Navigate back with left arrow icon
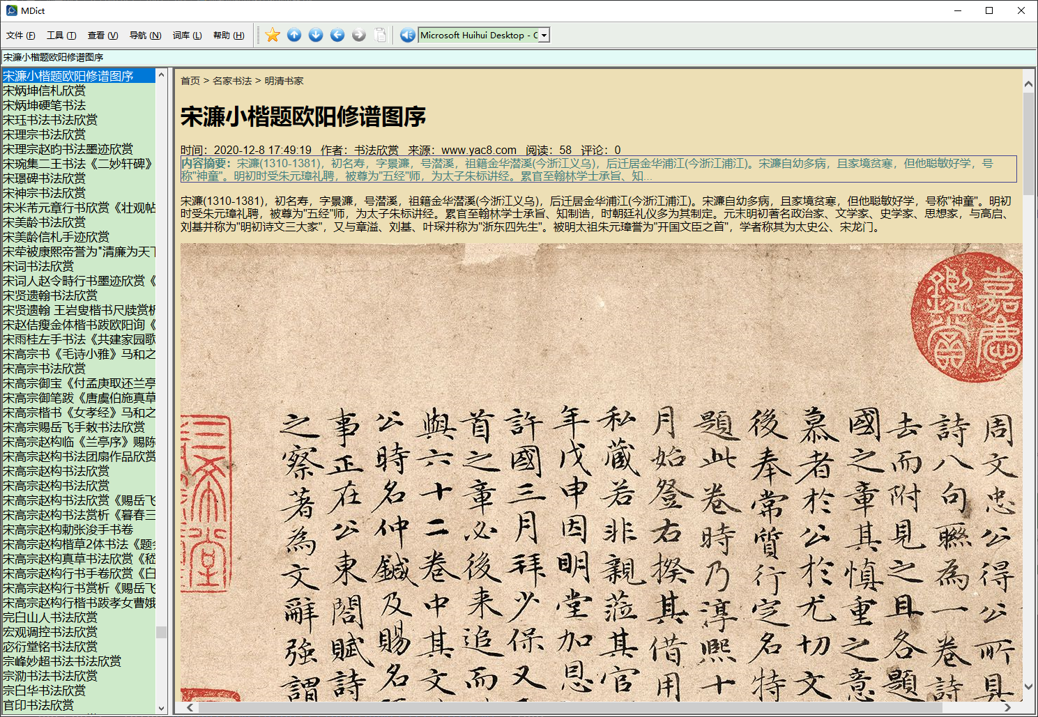 [337, 35]
